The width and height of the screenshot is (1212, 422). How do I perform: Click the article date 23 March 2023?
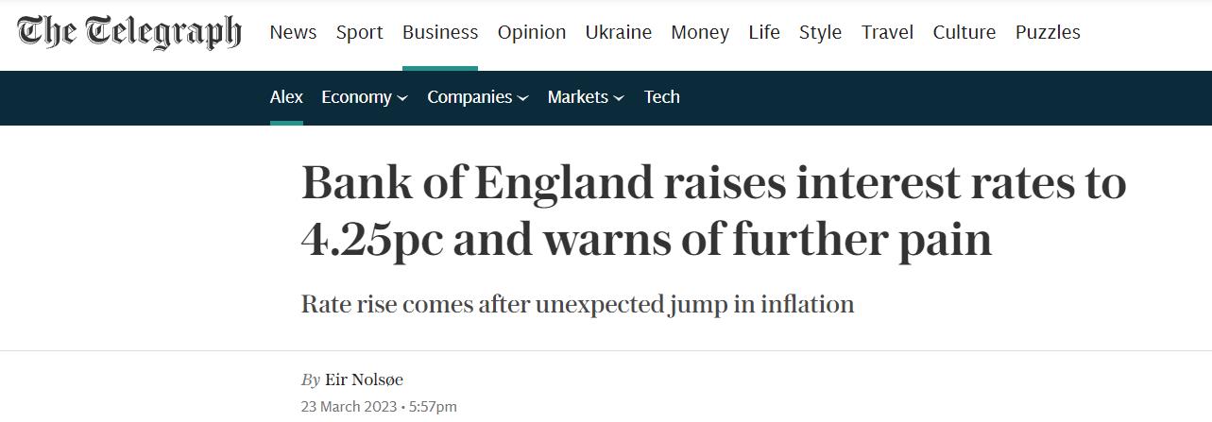(349, 407)
